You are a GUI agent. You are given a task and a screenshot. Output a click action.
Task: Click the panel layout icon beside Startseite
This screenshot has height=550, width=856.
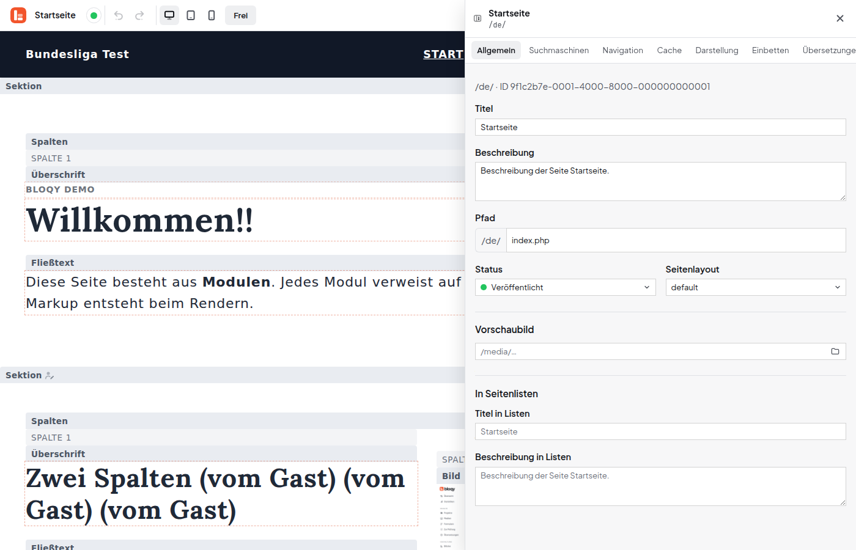coord(478,18)
